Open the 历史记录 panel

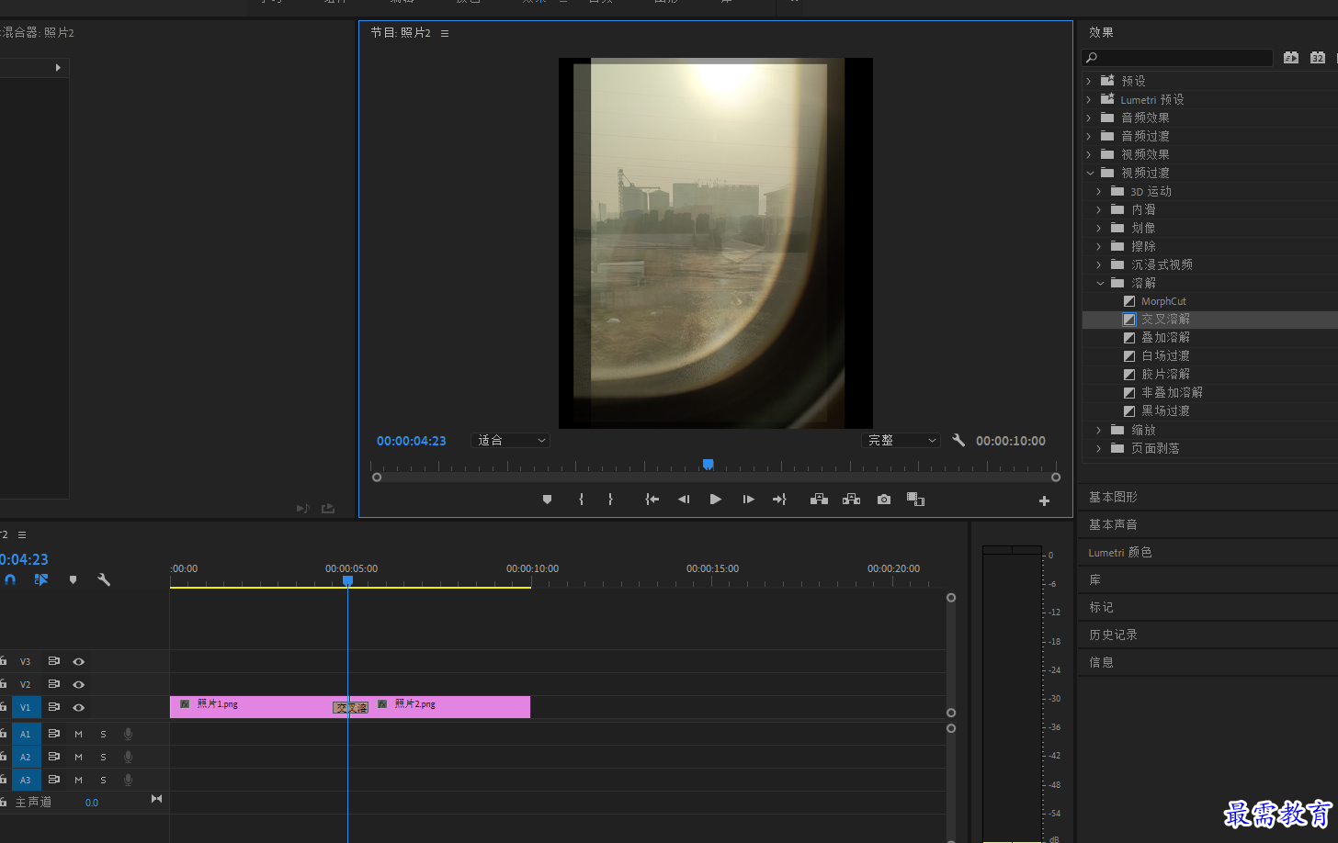coord(1113,635)
